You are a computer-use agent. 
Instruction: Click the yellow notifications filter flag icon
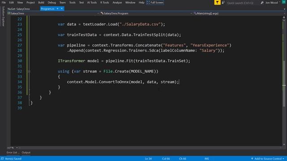[217, 3]
